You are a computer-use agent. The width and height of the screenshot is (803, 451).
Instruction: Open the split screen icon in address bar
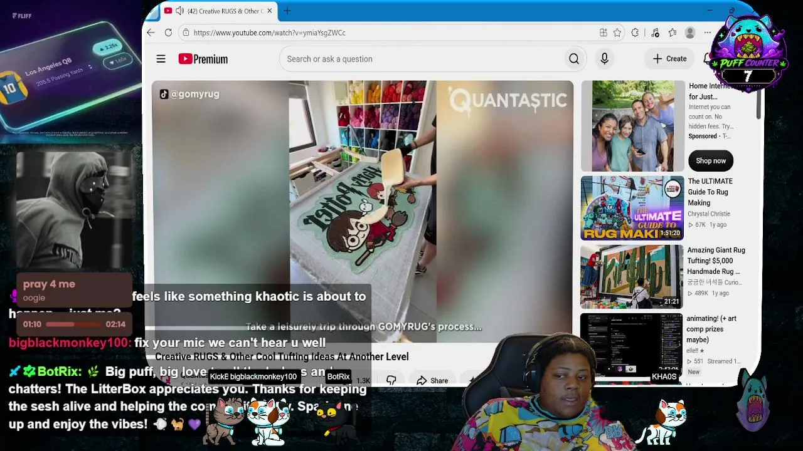pos(603,33)
